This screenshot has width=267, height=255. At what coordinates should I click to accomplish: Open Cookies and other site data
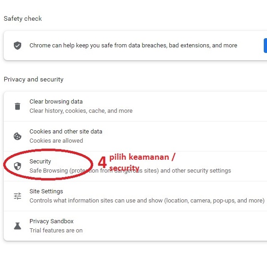point(135,136)
